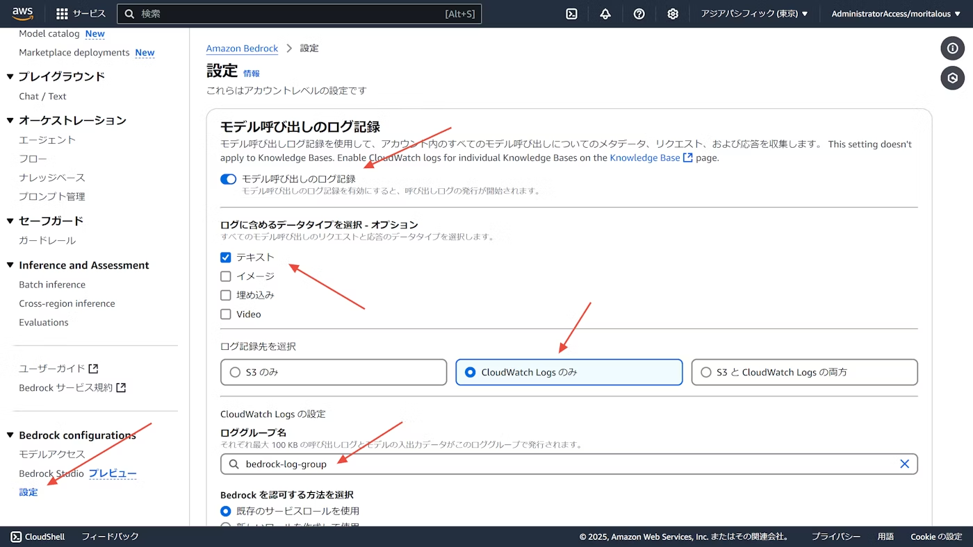This screenshot has height=547, width=973.
Task: Check the イメージ checkbox
Action: tap(225, 276)
